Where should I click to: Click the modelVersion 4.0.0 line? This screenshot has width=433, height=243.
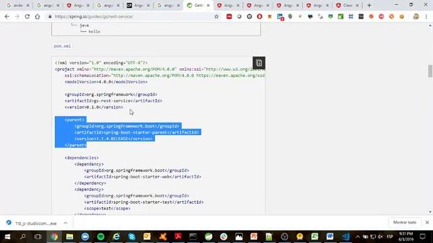[106, 82]
